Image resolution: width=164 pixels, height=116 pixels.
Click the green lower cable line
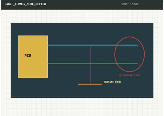coord(93,64)
